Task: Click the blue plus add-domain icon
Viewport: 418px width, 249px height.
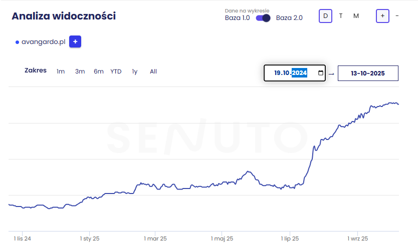Action: coord(75,42)
